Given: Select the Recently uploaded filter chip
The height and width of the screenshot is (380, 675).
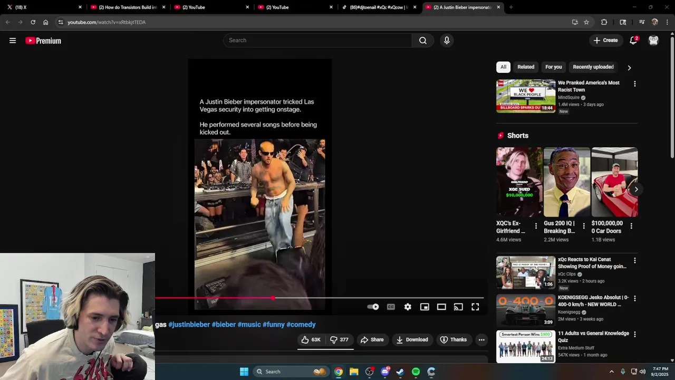Looking at the screenshot, I should coord(593,67).
